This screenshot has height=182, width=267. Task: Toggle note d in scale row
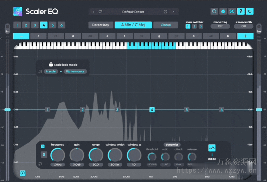(73, 36)
